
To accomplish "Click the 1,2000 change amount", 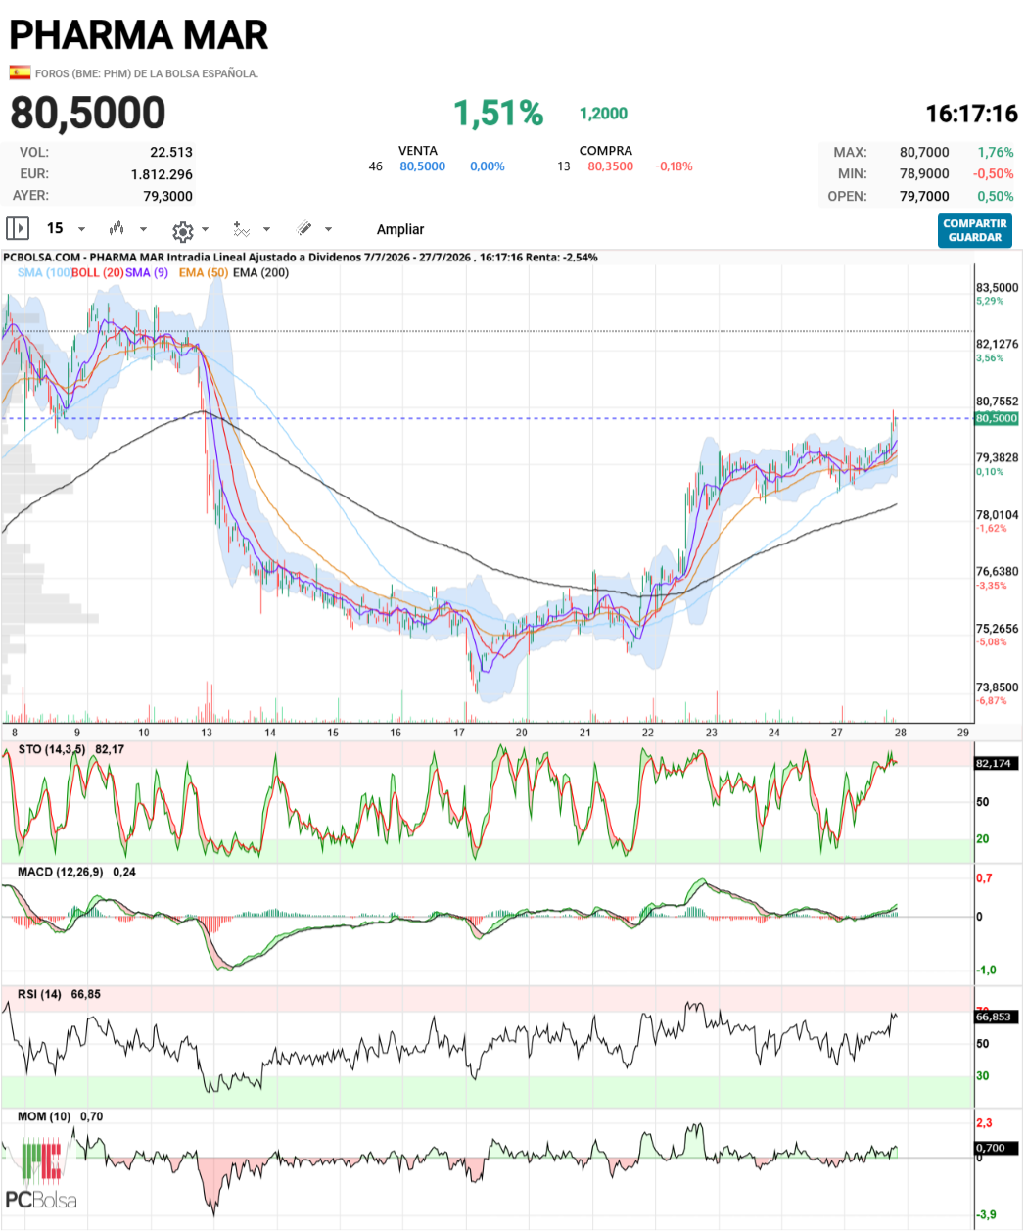I will click(603, 114).
